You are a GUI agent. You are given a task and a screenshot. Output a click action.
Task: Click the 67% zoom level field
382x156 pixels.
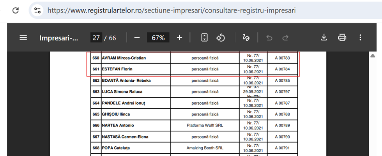click(x=158, y=38)
